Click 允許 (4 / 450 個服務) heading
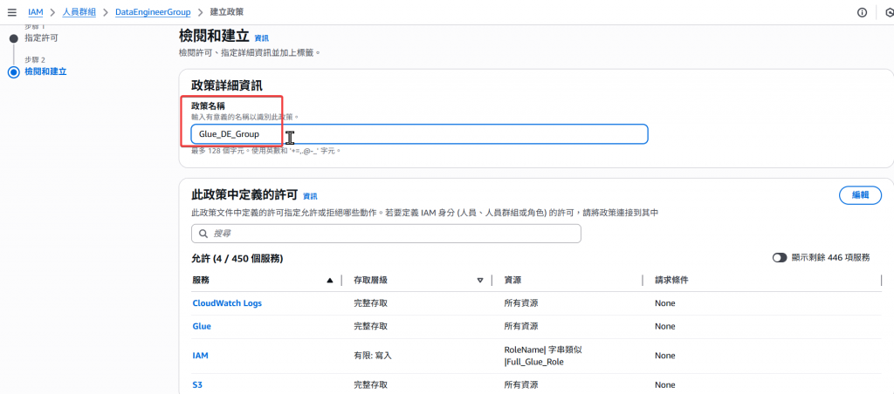 237,259
